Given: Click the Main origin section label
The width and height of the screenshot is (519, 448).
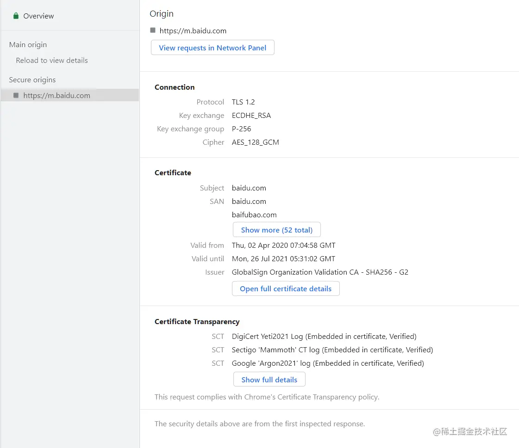Looking at the screenshot, I should pos(28,45).
